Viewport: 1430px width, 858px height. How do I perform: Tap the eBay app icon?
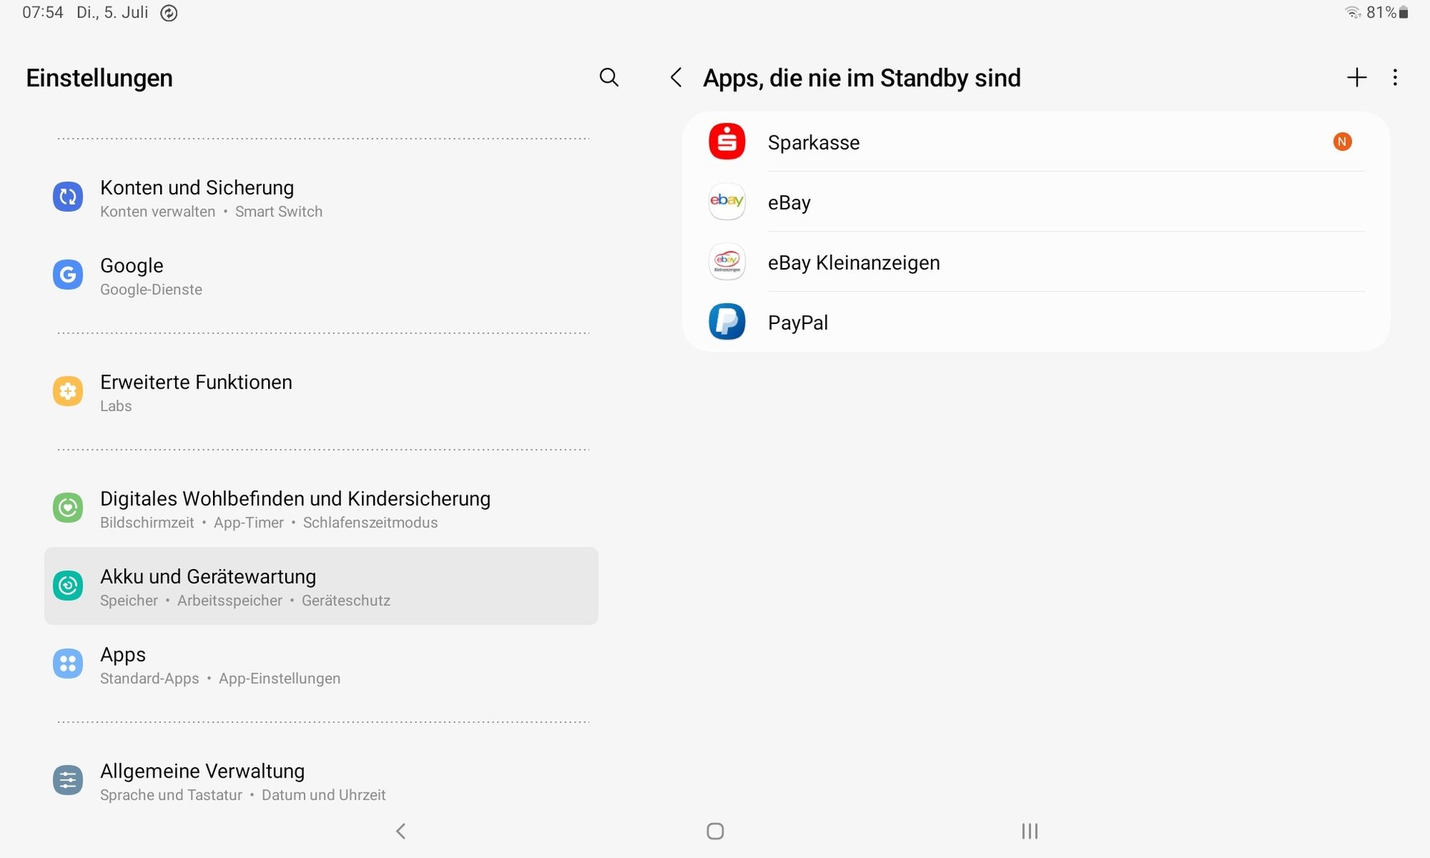click(727, 202)
